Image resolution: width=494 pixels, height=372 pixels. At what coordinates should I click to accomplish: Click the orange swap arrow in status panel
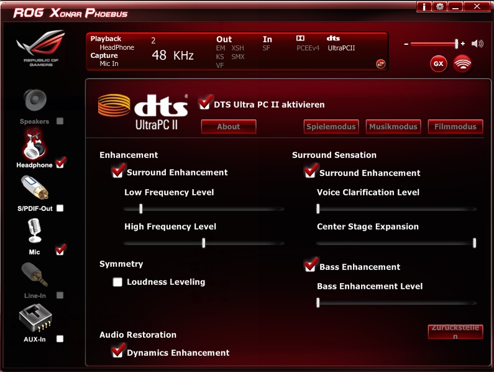tap(380, 64)
